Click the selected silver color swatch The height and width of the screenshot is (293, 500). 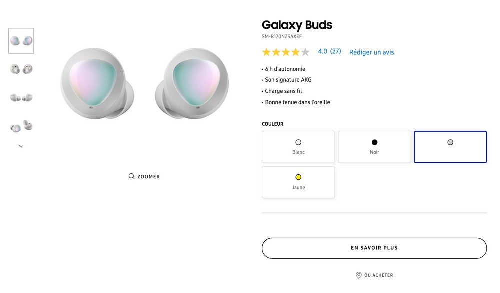[450, 147]
